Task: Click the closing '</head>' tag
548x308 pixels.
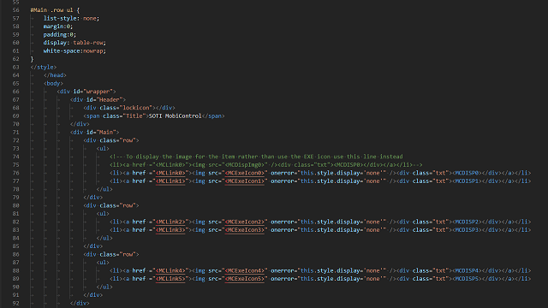Action: pyautogui.click(x=55, y=75)
